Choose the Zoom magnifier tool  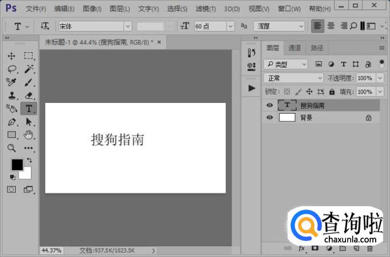[x=11, y=148]
